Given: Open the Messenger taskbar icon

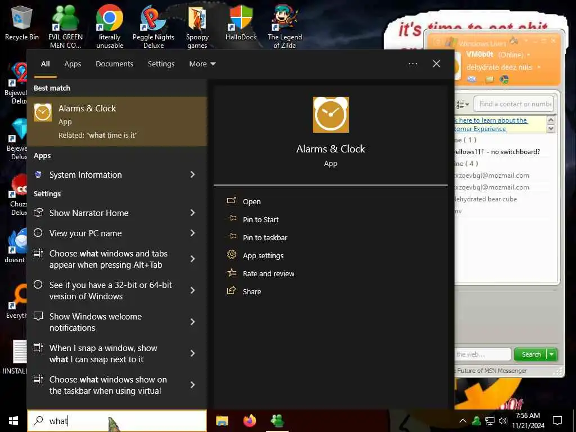Looking at the screenshot, I should coord(277,421).
